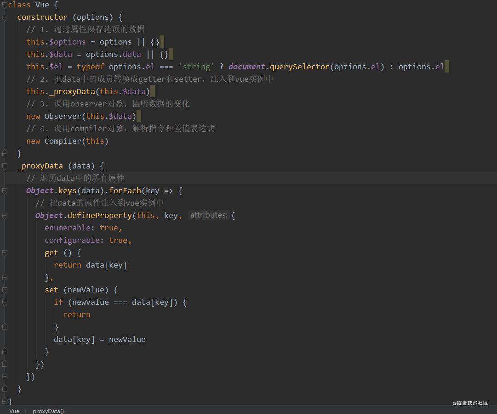Viewport: 497px width, 414px height.
Task: Click the 'querySelector' method name
Action: pyautogui.click(x=299, y=67)
